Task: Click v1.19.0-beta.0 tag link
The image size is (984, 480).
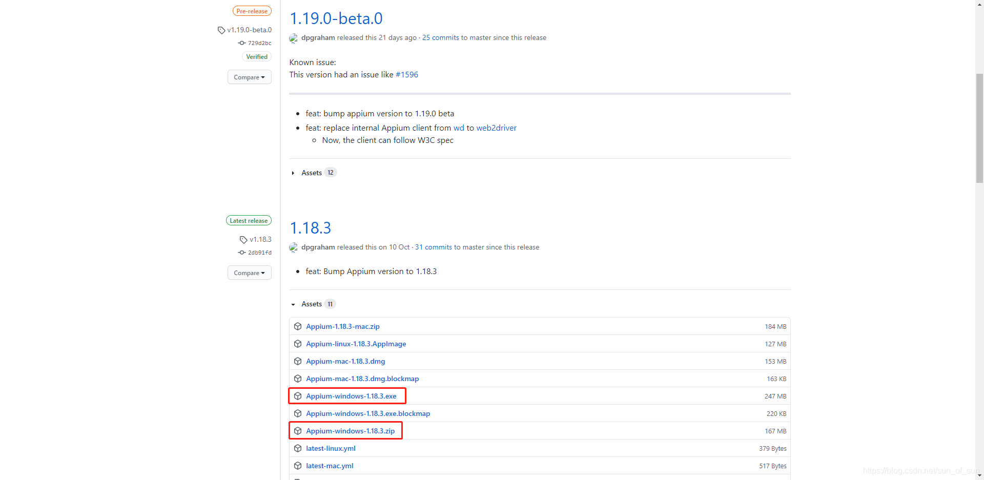Action: click(250, 30)
